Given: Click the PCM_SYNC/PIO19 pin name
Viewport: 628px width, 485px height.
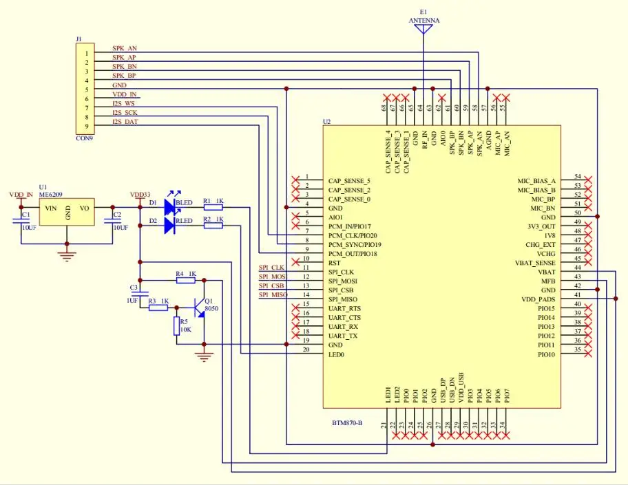Looking at the screenshot, I should click(x=355, y=244).
